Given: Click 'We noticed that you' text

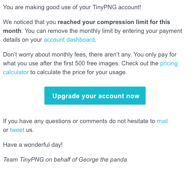Looking at the screenshot, I should coord(29,22).
